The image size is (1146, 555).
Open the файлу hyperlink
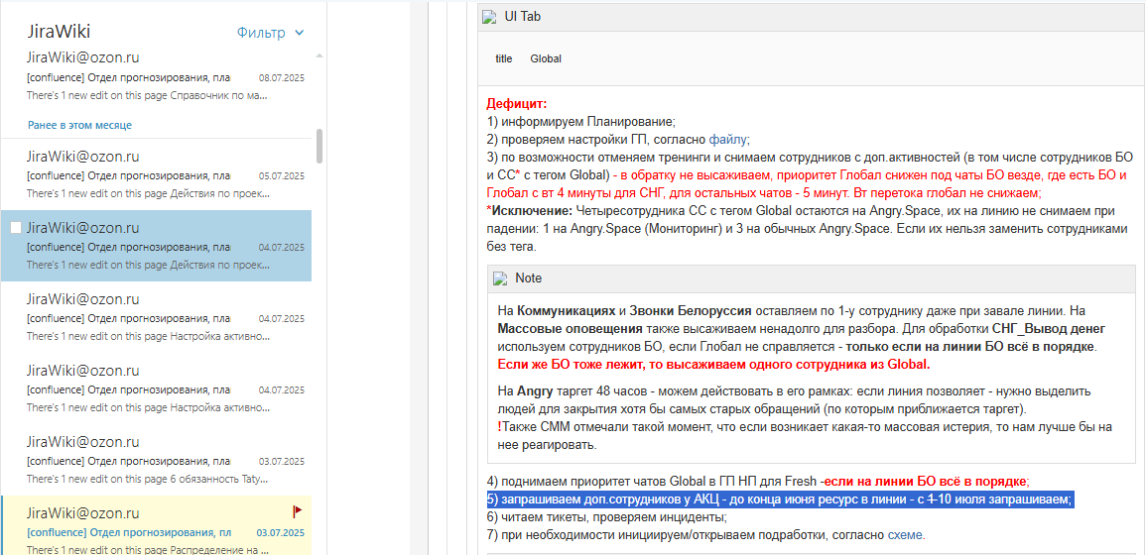click(728, 139)
